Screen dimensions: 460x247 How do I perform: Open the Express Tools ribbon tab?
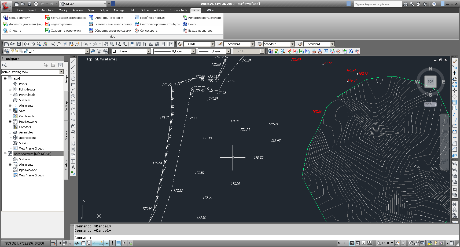[x=178, y=10]
